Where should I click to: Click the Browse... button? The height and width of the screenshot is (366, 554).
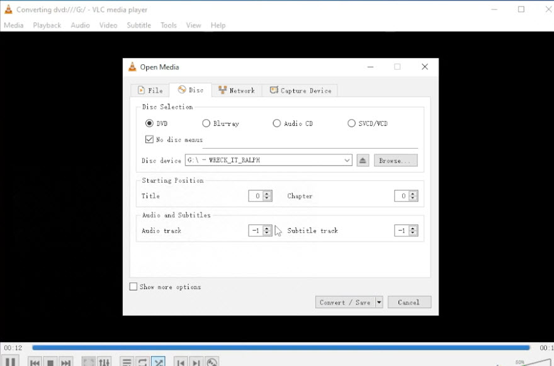pyautogui.click(x=396, y=160)
